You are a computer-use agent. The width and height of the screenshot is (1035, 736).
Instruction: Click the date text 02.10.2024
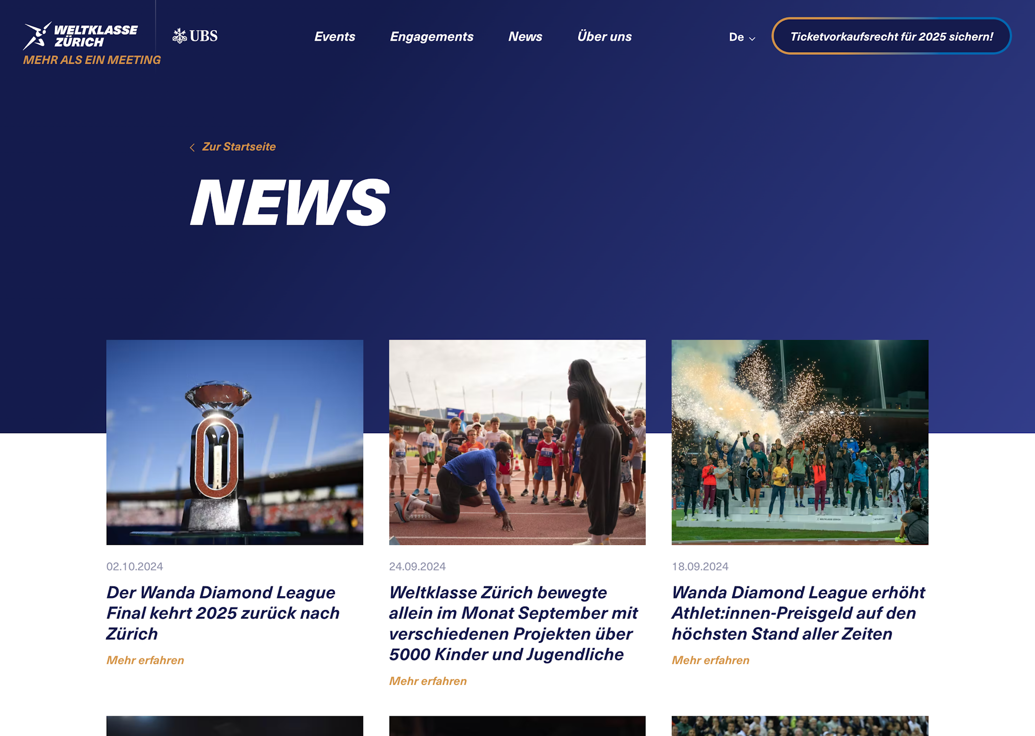coord(135,567)
